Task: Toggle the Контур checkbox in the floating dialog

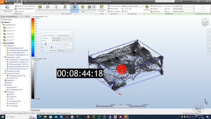Action: point(59,51)
